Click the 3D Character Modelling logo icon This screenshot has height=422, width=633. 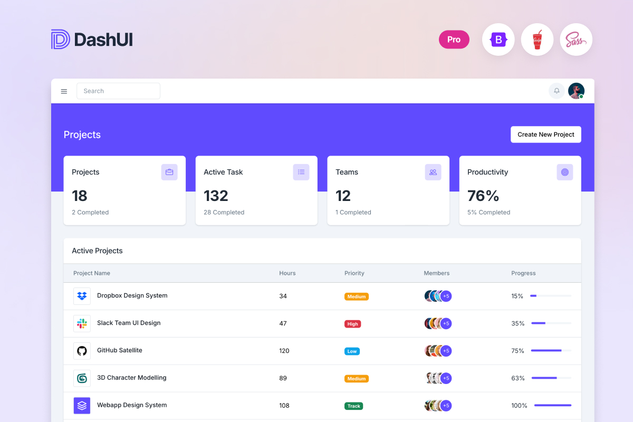pos(82,378)
